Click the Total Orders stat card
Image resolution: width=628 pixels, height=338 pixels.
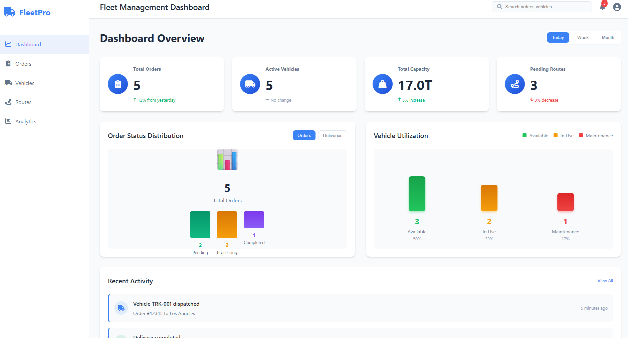point(162,84)
